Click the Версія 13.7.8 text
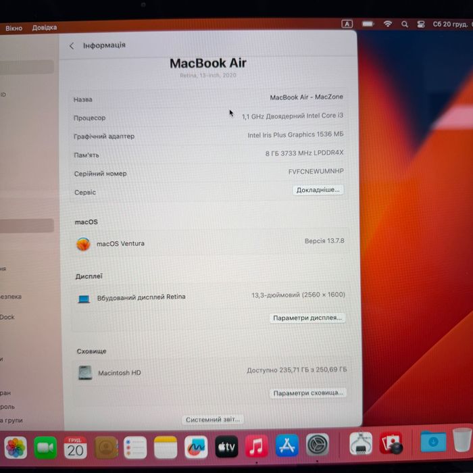This screenshot has width=473, height=473. pyautogui.click(x=324, y=241)
